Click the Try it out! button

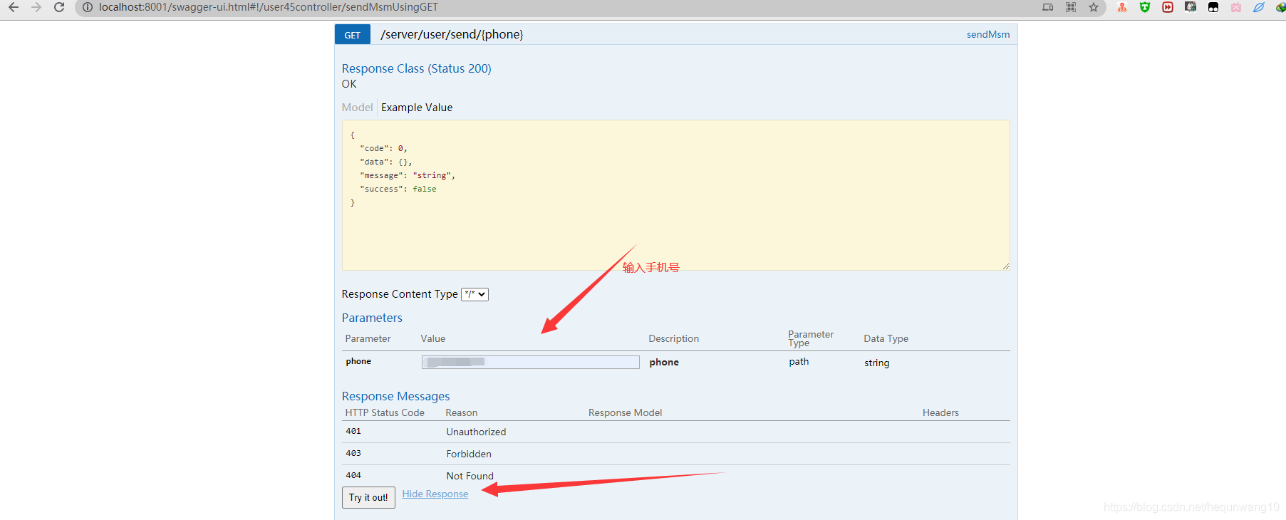tap(368, 497)
